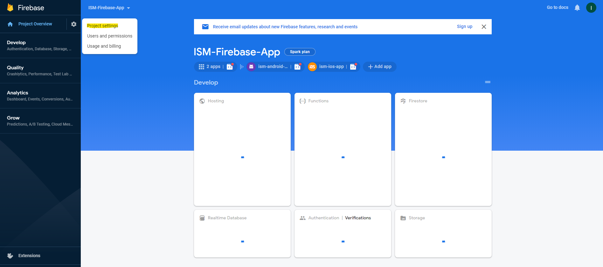Expand the Analytics sidebar section

point(40,96)
